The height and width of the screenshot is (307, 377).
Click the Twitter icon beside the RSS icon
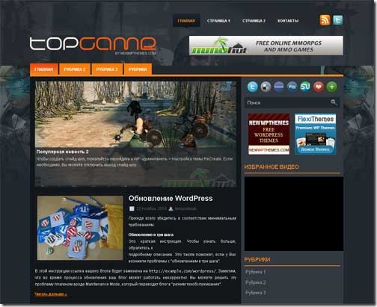click(338, 20)
